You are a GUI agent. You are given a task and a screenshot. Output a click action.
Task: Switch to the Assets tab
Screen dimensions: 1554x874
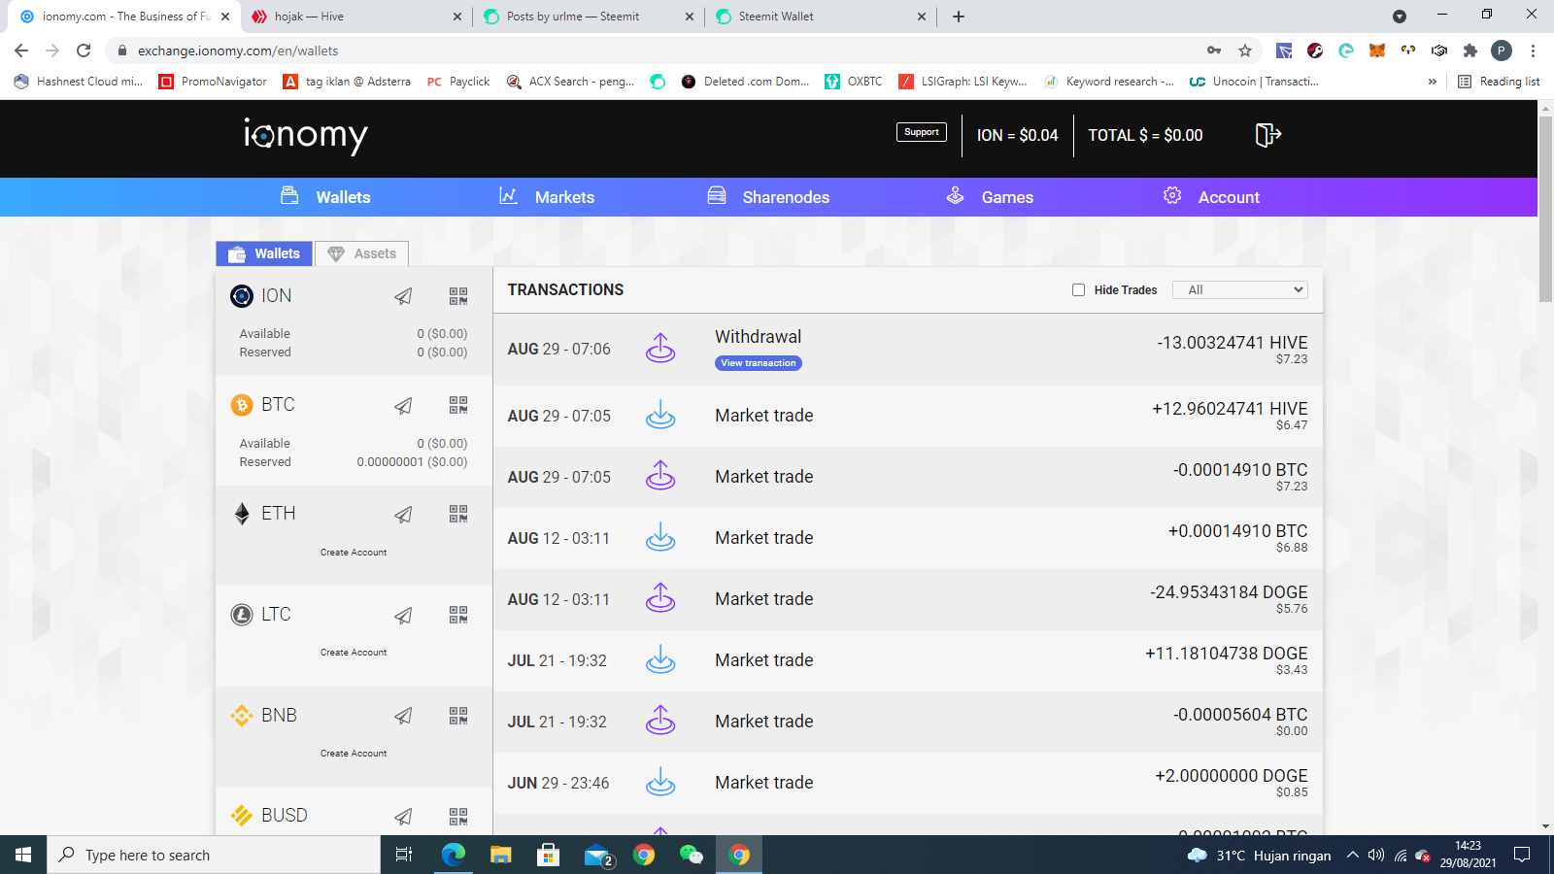pyautogui.click(x=362, y=253)
